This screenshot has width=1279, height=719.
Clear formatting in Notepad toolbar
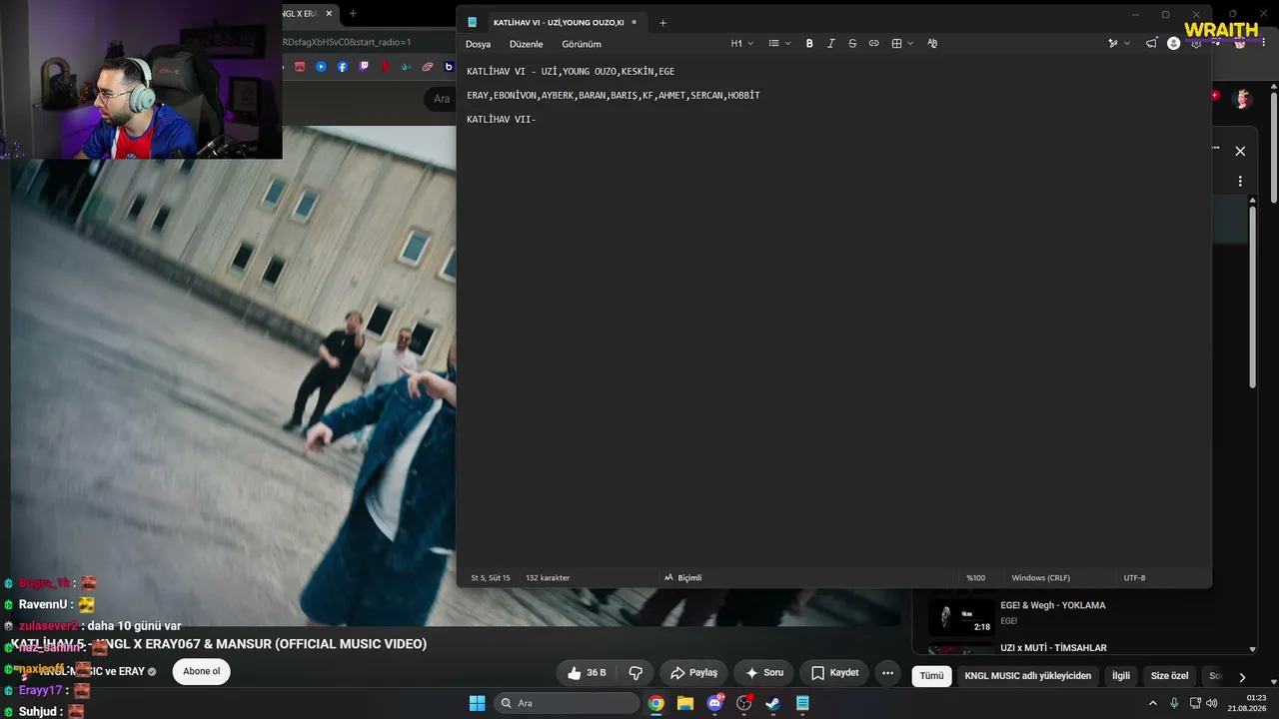932,44
